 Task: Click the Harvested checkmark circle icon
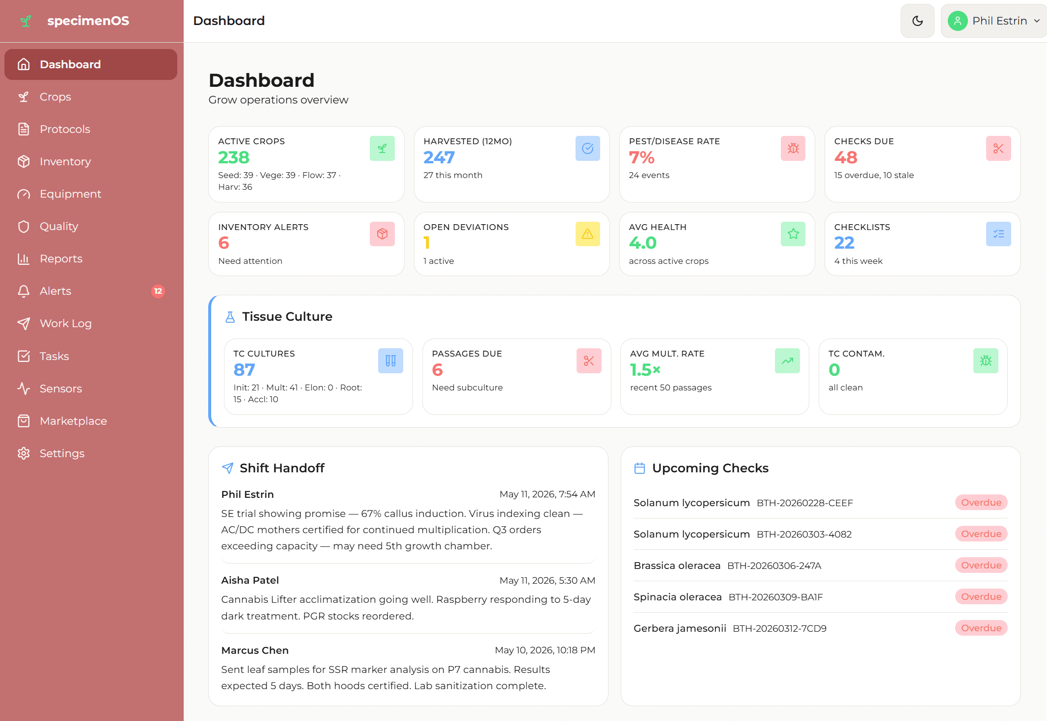(588, 149)
